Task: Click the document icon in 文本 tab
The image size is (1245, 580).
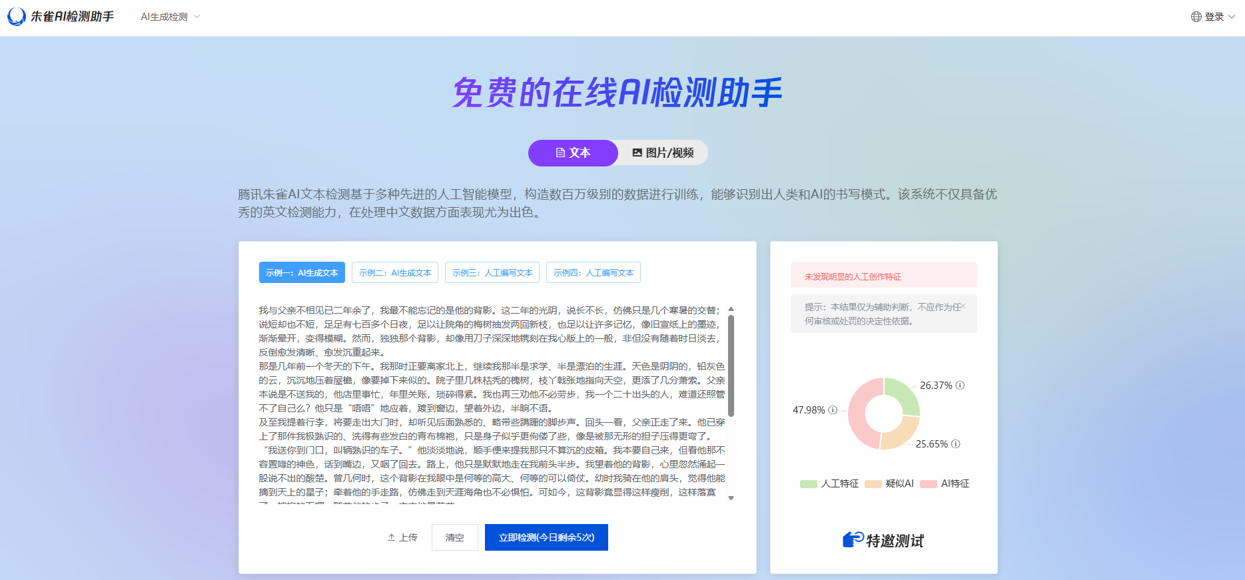Action: pos(560,152)
